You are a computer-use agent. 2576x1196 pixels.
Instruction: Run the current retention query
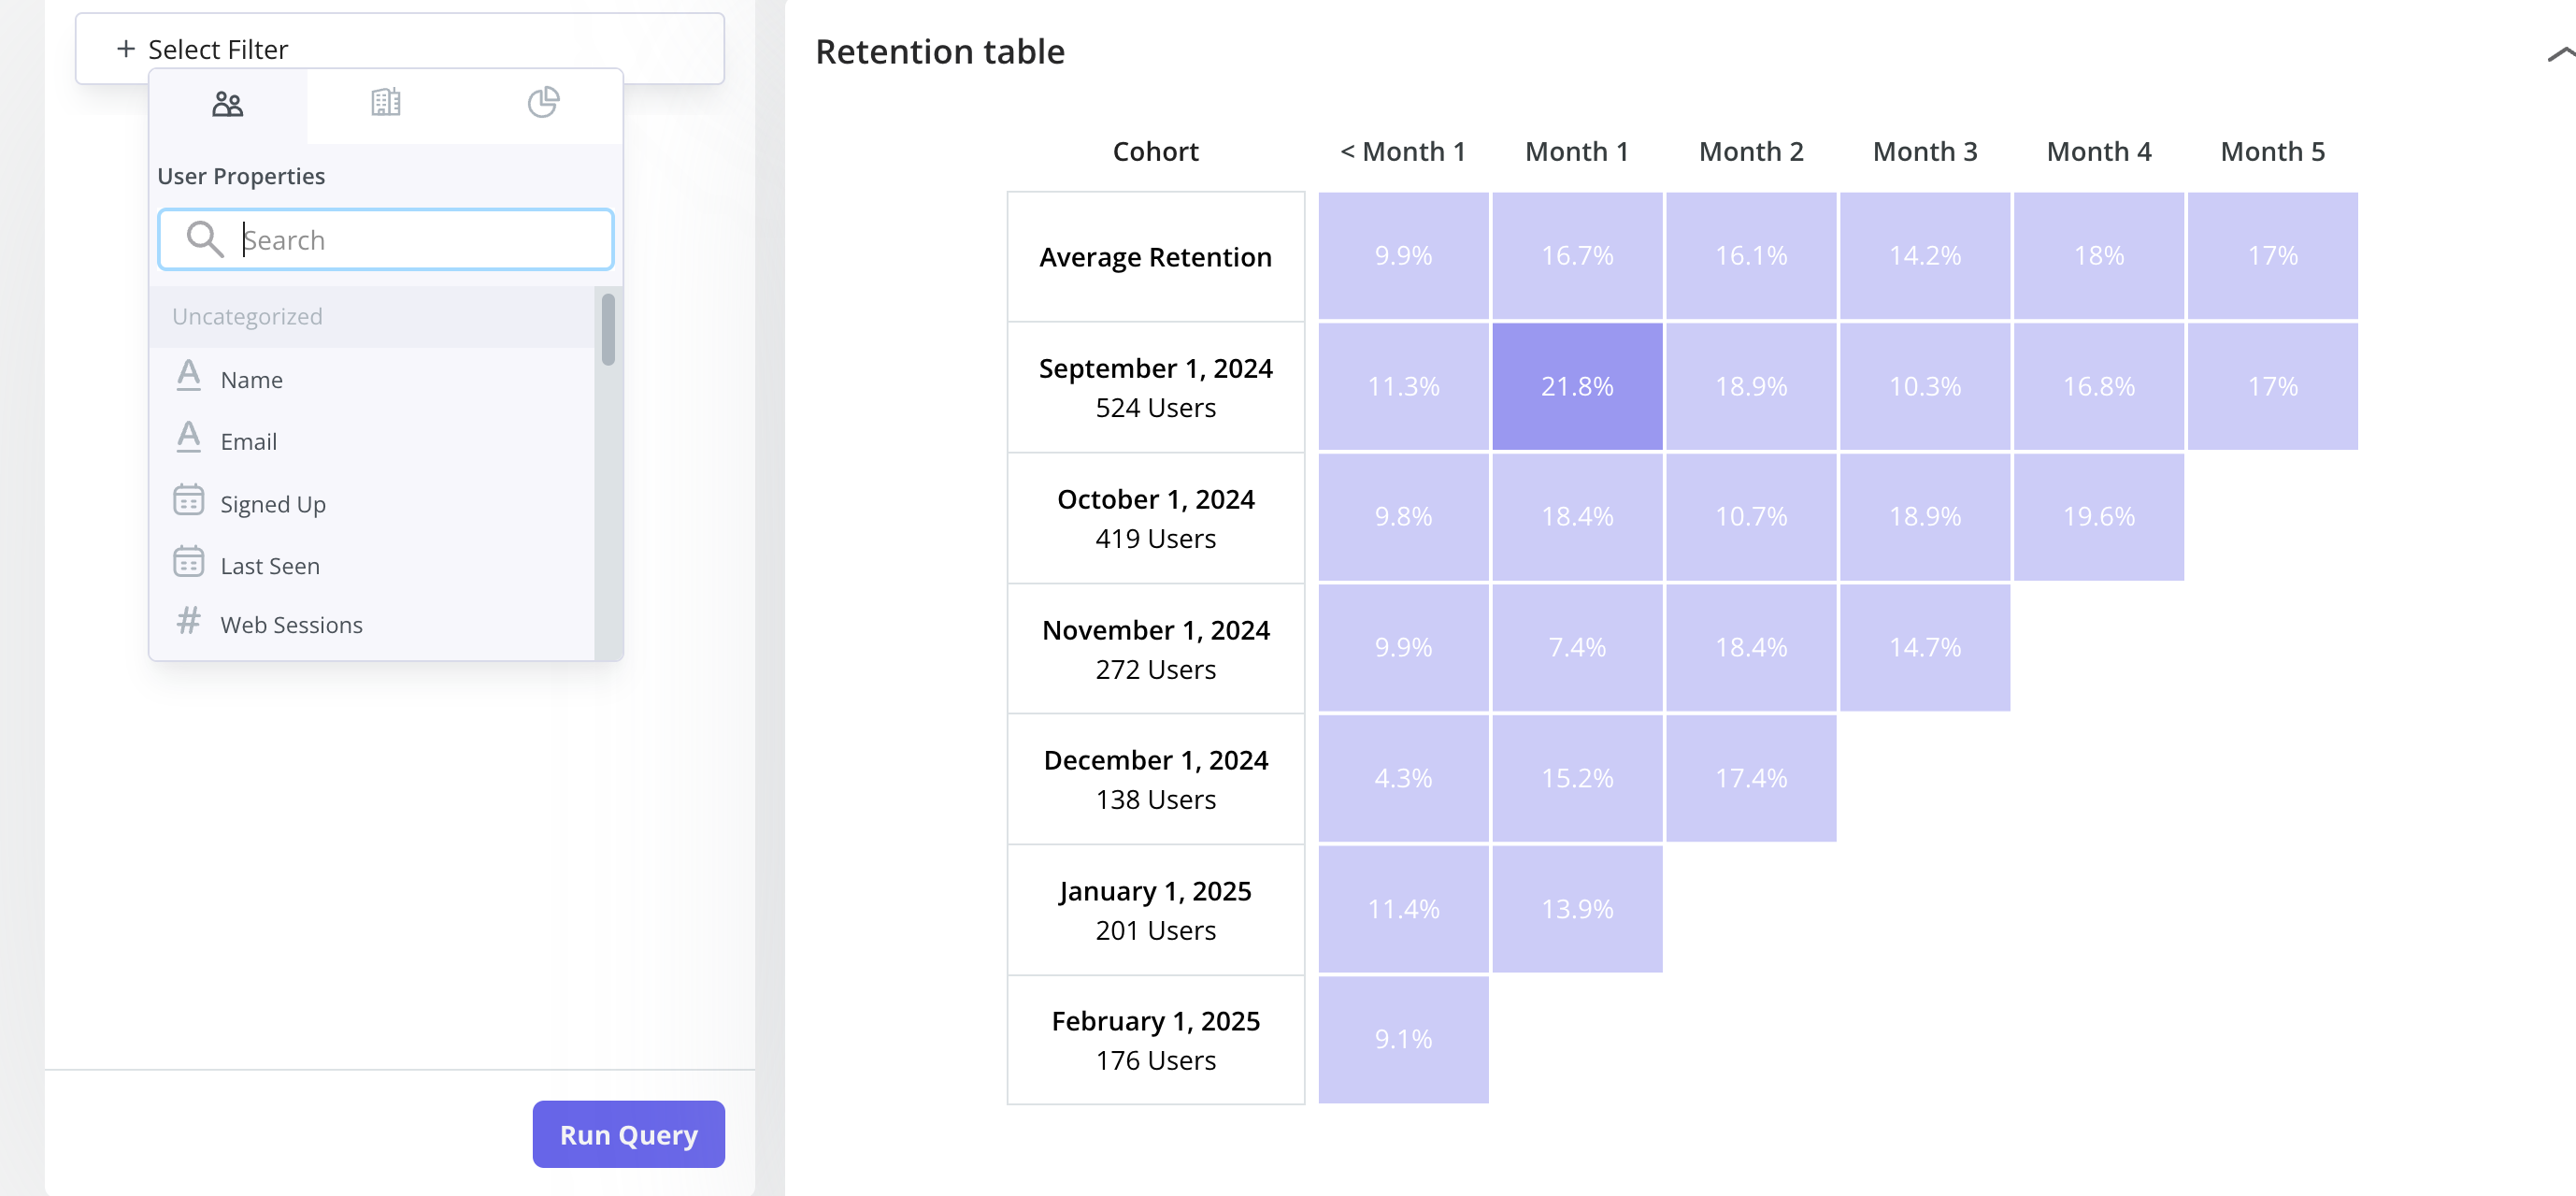[629, 1133]
